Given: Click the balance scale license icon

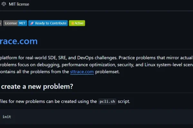Looking at the screenshot, I should (4, 4).
